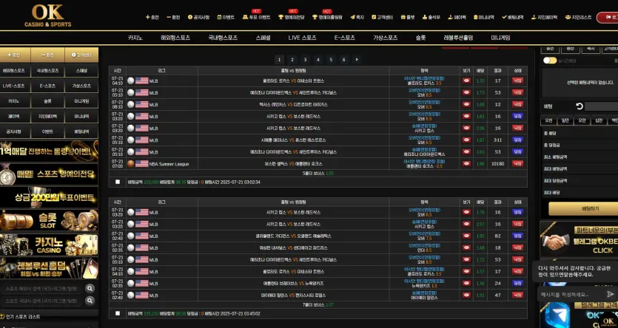
Task: Click upper sports search field in sidebar
Action: (x=41, y=289)
